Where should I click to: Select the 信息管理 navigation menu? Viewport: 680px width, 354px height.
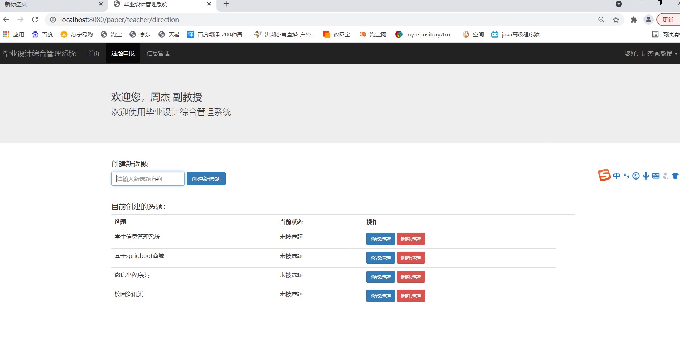click(158, 53)
